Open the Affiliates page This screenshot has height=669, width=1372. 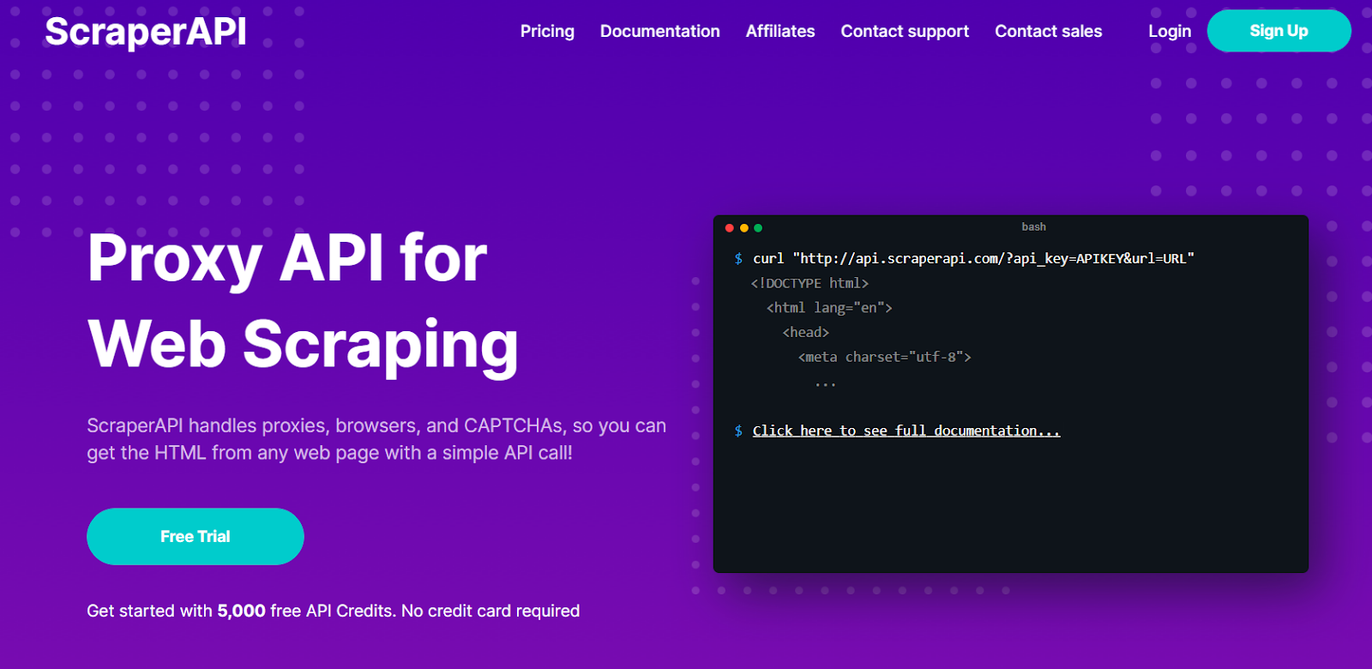780,31
